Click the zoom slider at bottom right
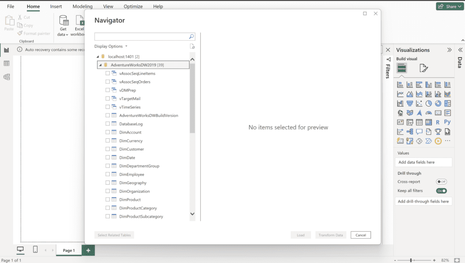 click(411, 260)
